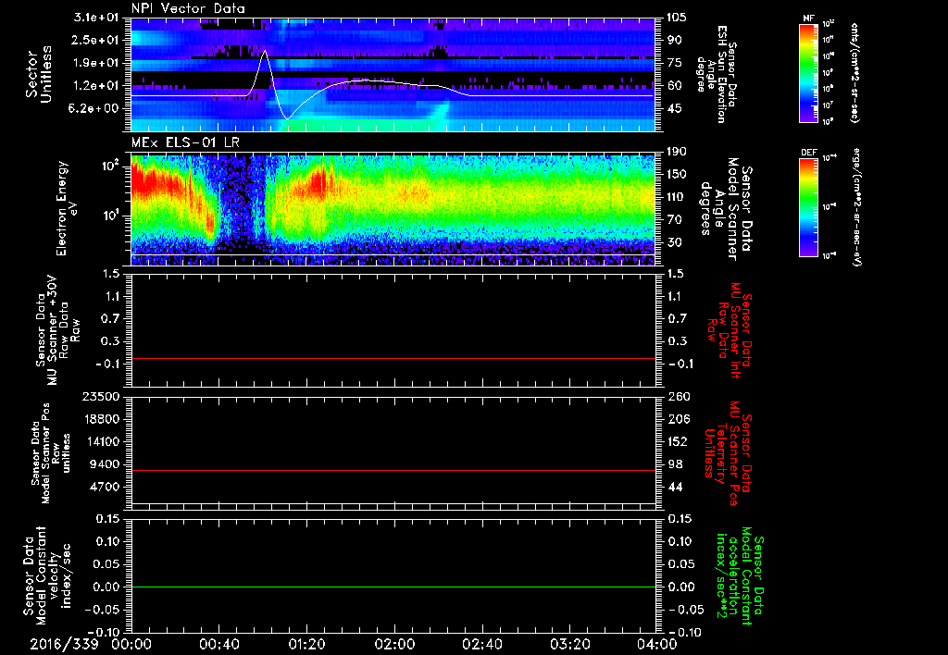Viewport: 948px width, 655px height.
Task: Click the "NPI Vector Data" panel title
Action: pyautogui.click(x=188, y=8)
